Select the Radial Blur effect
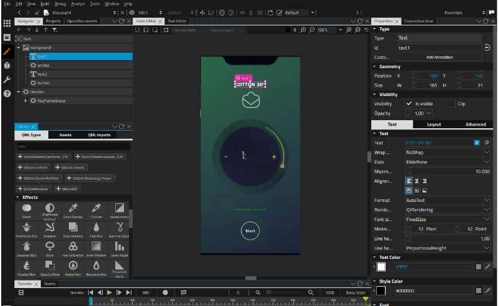Image resolution: width=499 pixels, height=306 pixels. (73, 268)
